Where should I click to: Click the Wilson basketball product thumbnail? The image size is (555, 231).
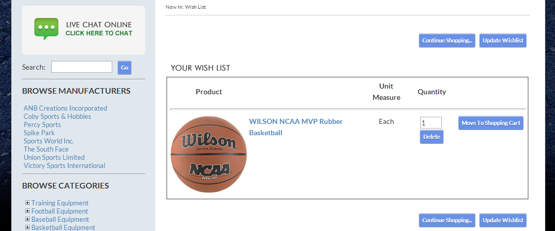coord(209,154)
